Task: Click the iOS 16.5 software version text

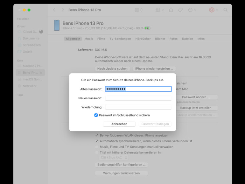Action: (x=101, y=50)
